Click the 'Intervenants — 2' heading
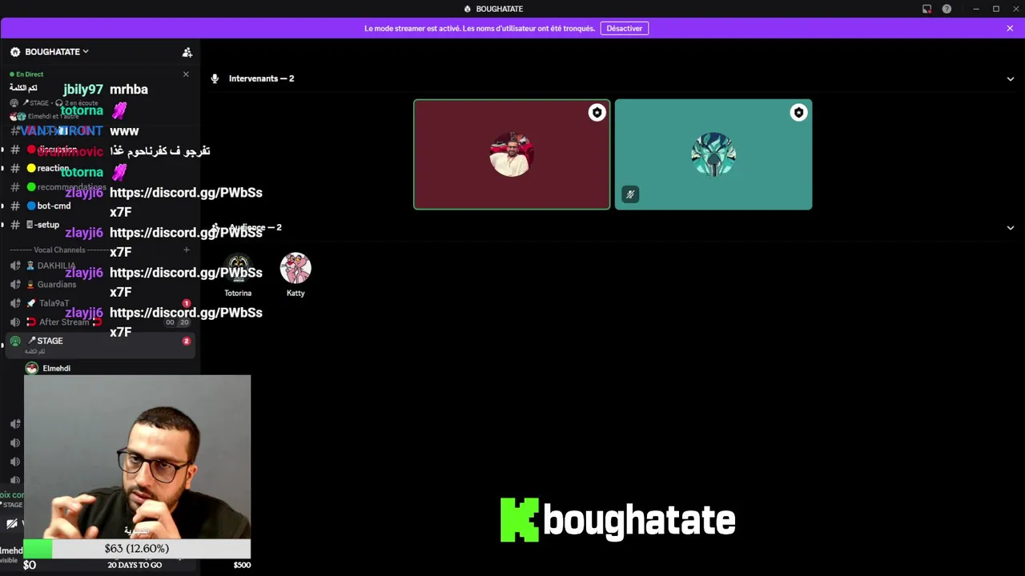1025x576 pixels. pyautogui.click(x=261, y=78)
